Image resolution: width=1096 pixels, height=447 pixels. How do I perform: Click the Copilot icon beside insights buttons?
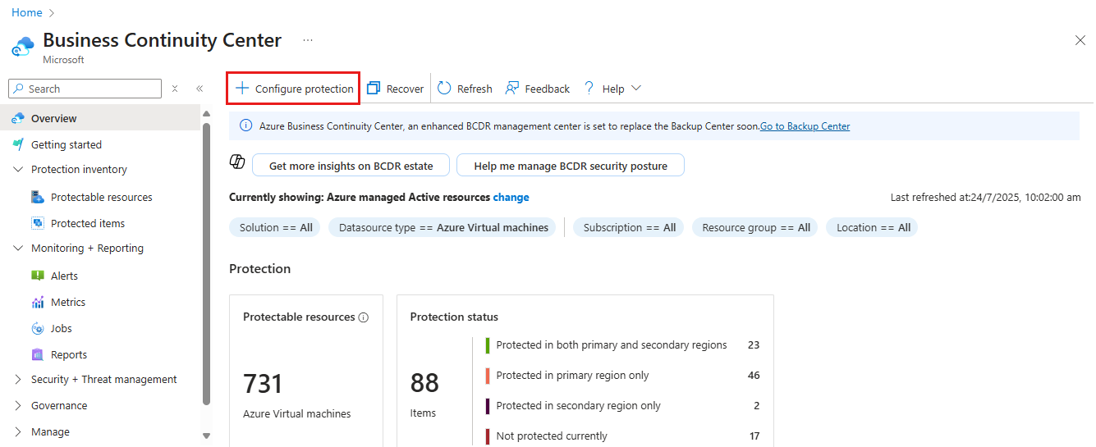click(x=237, y=162)
